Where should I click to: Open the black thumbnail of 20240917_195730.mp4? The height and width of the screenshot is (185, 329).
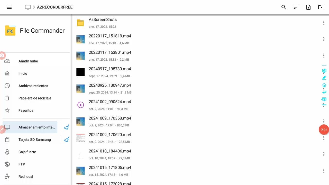(80, 72)
